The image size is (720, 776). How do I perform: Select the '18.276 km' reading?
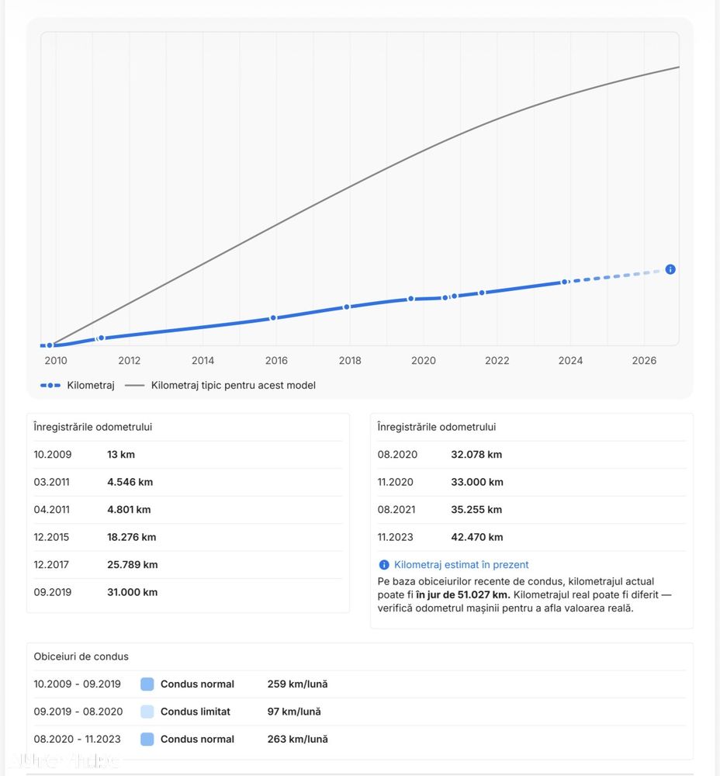tap(131, 538)
